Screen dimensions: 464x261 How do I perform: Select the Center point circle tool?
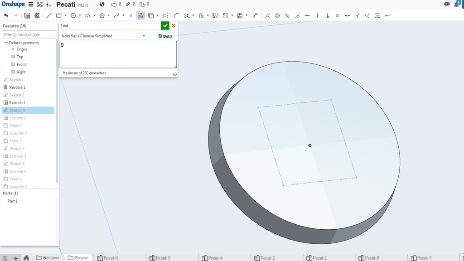(x=72, y=15)
